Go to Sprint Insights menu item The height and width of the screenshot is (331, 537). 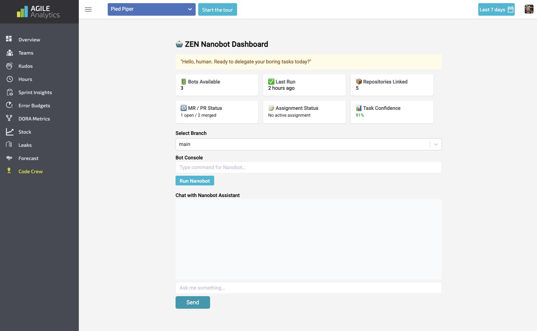tap(35, 93)
